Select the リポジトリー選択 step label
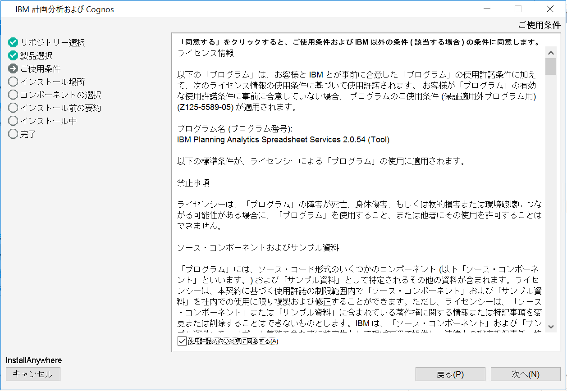The width and height of the screenshot is (567, 391). pyautogui.click(x=52, y=43)
